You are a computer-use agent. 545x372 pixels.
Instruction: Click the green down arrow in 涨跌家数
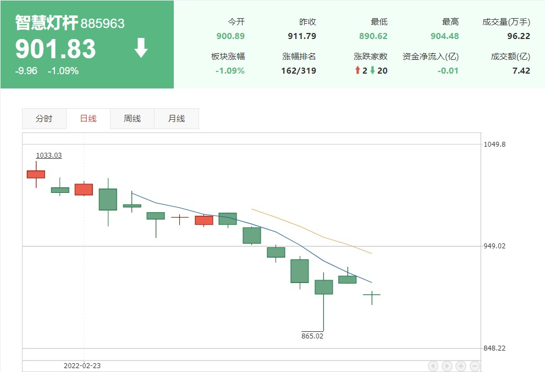pyautogui.click(x=372, y=70)
